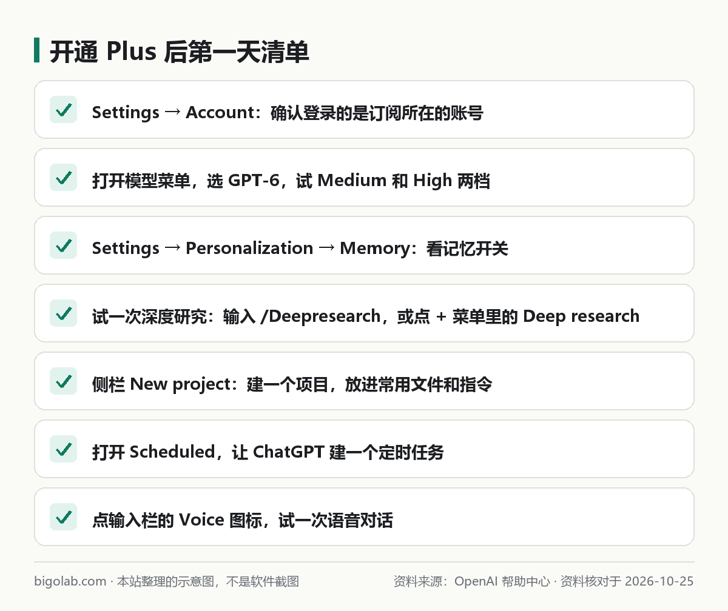Toggle the New project checklist checkbox

point(63,381)
